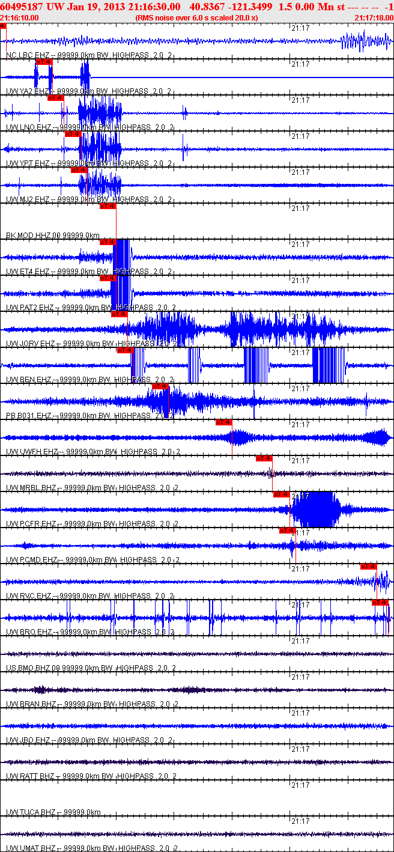The image size is (394, 852).
Task: Click the UW PCFR EHZ station label
Action: pos(92,524)
